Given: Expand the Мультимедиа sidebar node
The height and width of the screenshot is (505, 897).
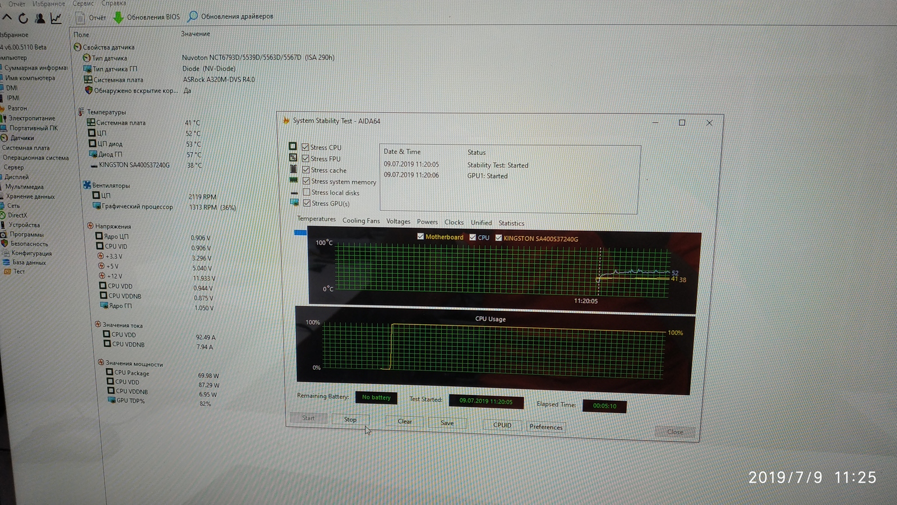Looking at the screenshot, I should click(x=23, y=187).
